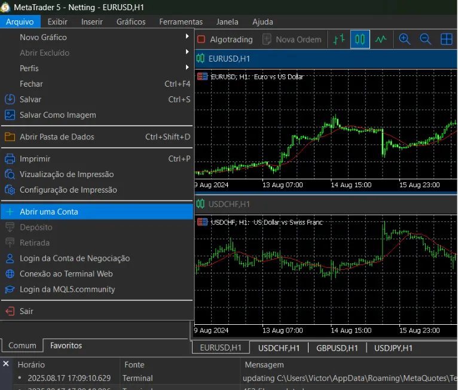The width and height of the screenshot is (458, 390).
Task: Expand the Perfis submenu arrow
Action: click(x=187, y=67)
